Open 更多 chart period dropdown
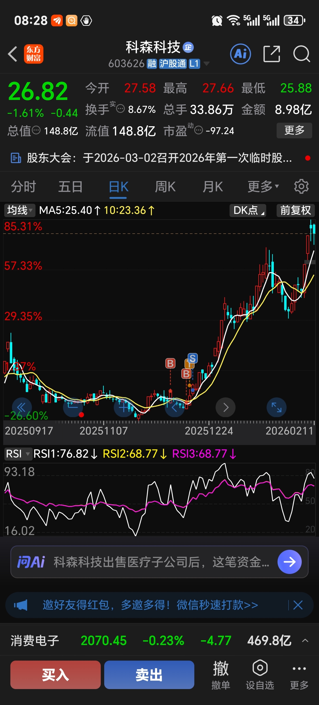 point(263,187)
